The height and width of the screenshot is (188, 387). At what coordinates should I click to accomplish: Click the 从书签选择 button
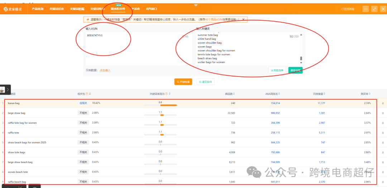click(x=277, y=70)
